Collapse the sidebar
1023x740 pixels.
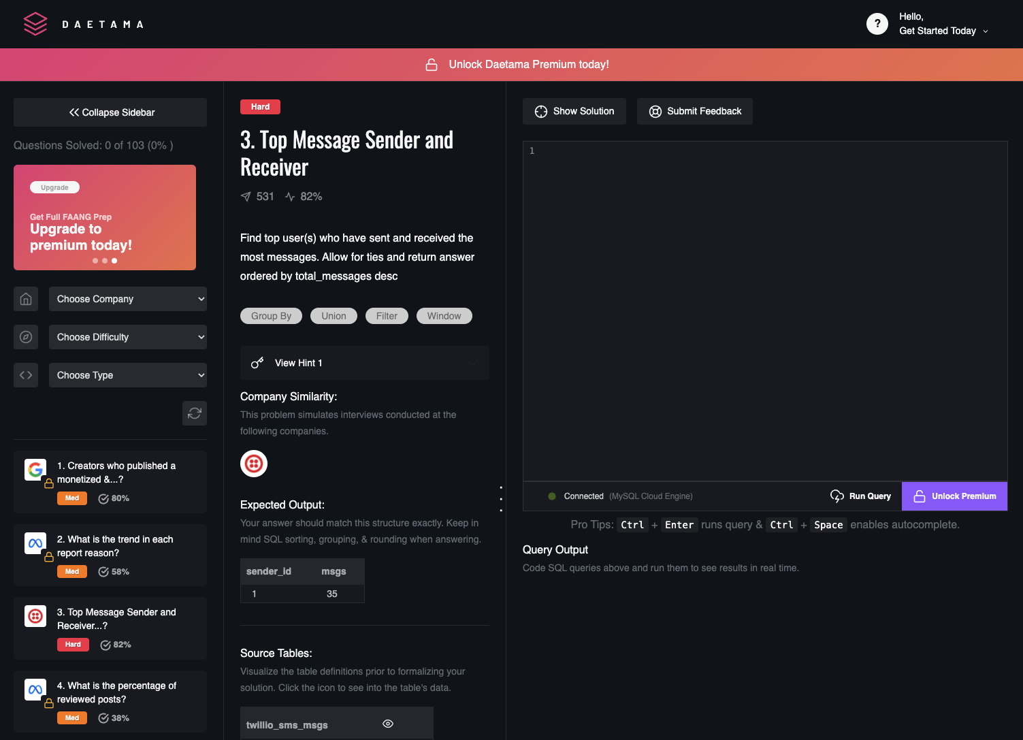[x=110, y=112]
